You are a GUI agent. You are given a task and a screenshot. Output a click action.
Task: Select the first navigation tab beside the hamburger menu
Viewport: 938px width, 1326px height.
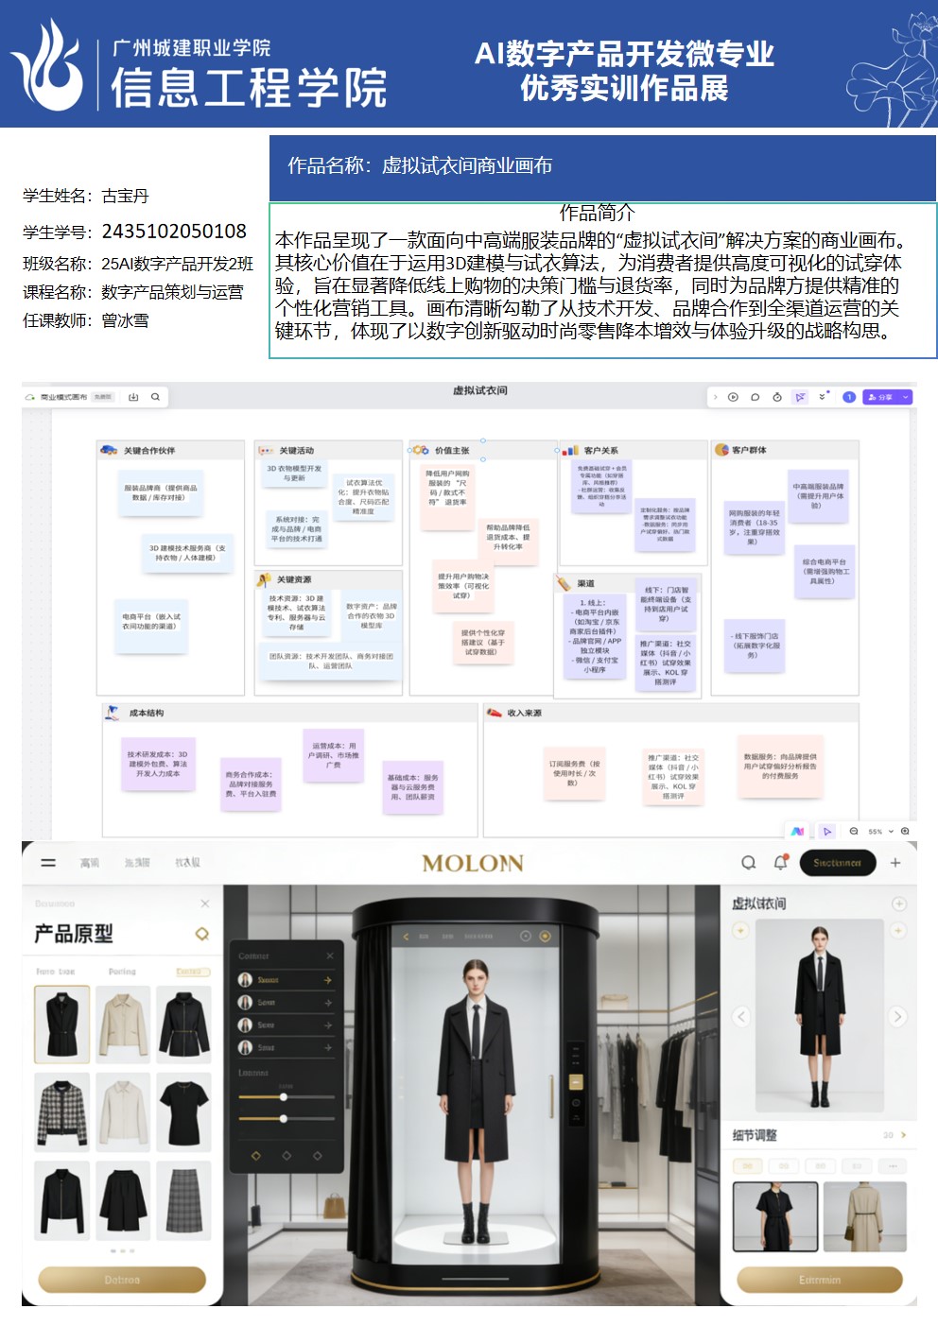click(90, 863)
